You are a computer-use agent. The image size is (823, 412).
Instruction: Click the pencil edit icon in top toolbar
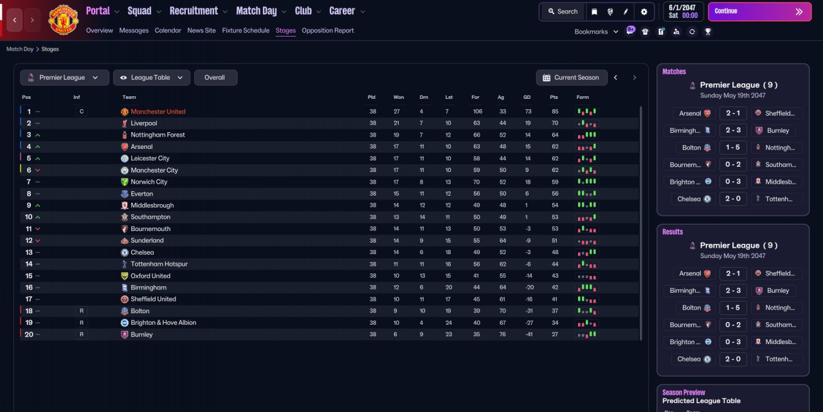pos(626,12)
